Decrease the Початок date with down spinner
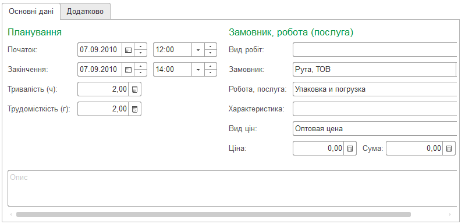The height and width of the screenshot is (224, 465). (141, 53)
